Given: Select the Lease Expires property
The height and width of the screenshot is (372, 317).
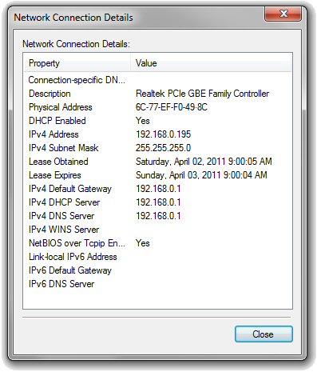Looking at the screenshot, I should (x=55, y=175).
